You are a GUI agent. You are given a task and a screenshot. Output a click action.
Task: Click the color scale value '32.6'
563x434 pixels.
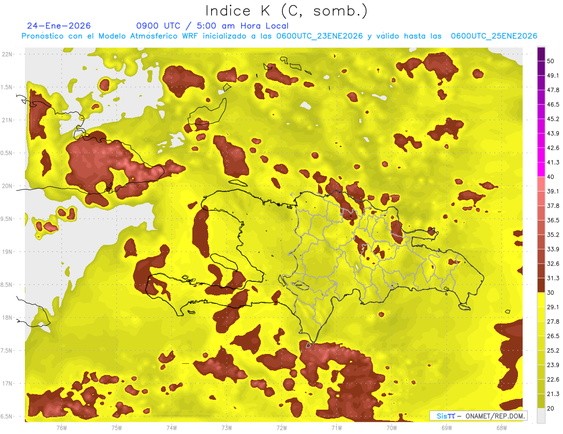pos(553,264)
